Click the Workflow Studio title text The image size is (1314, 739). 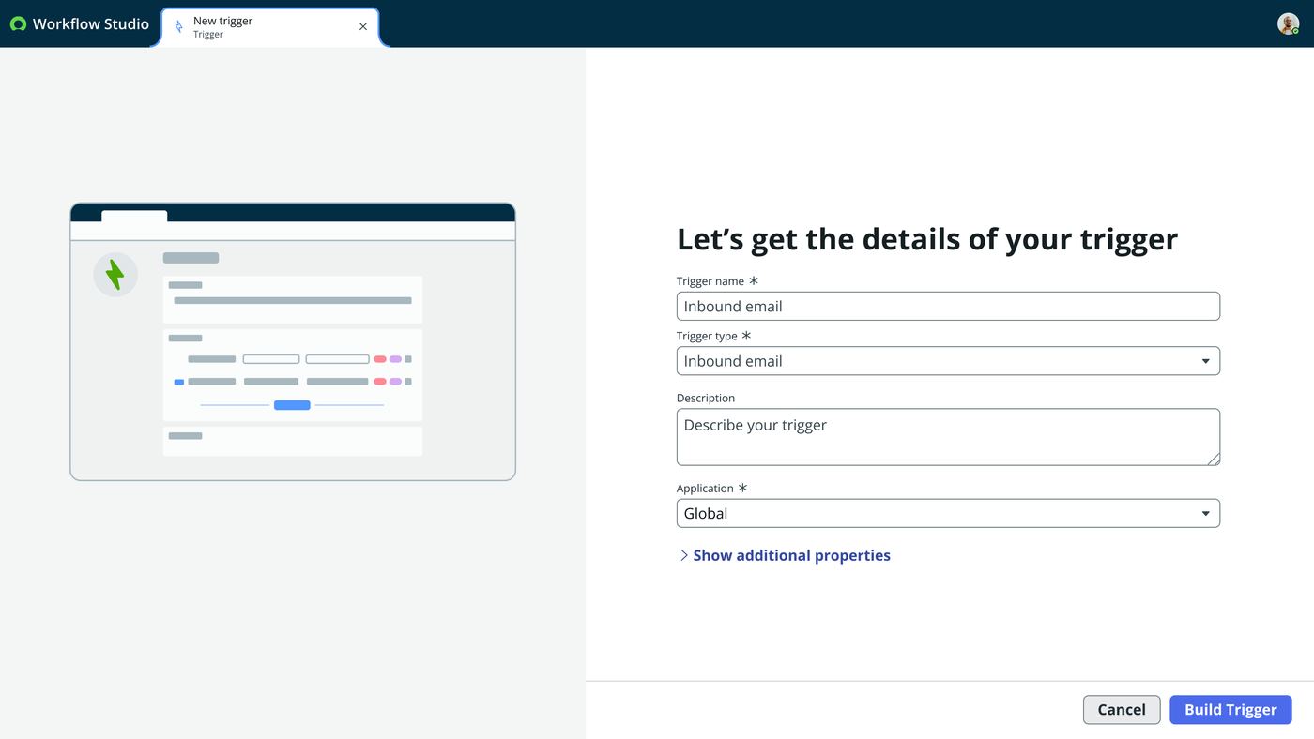91,24
